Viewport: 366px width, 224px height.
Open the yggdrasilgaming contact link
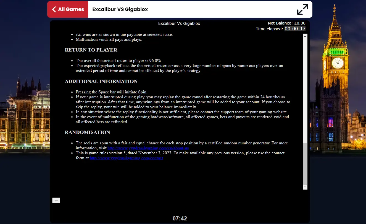126,158
